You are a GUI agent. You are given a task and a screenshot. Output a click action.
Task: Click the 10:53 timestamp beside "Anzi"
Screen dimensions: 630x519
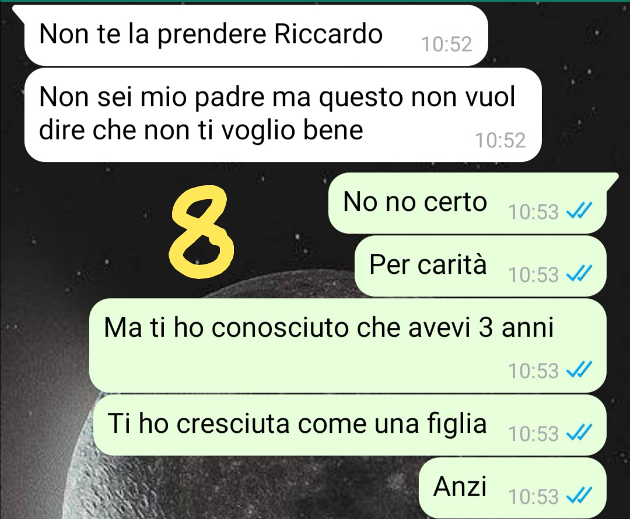coord(534,496)
